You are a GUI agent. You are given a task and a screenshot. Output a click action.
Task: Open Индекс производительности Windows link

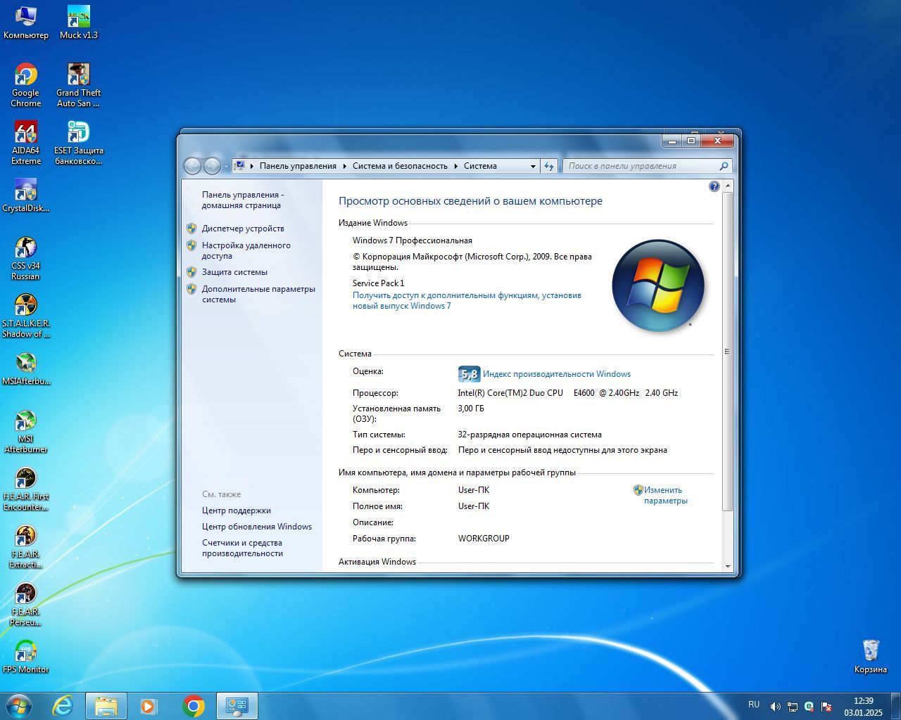coord(557,374)
